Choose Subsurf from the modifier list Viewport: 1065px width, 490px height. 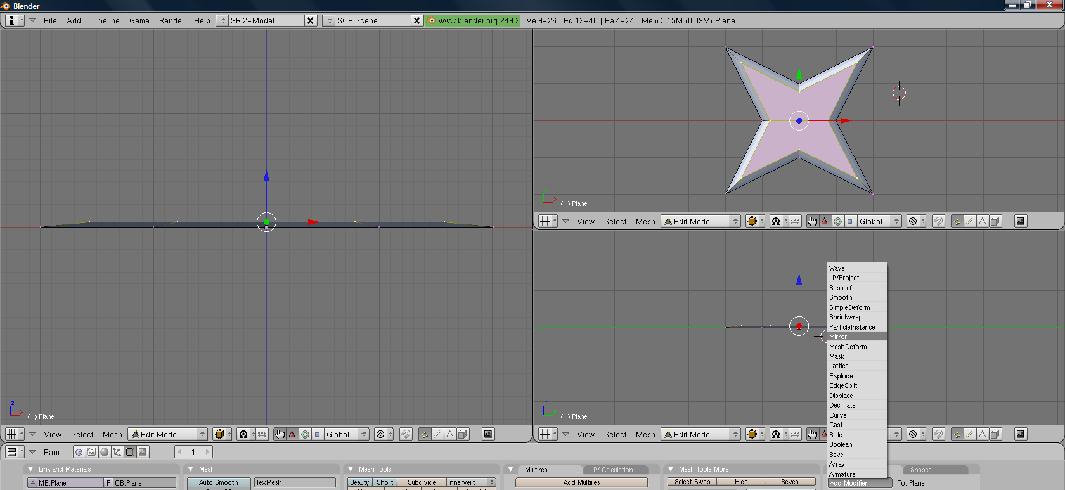point(857,288)
